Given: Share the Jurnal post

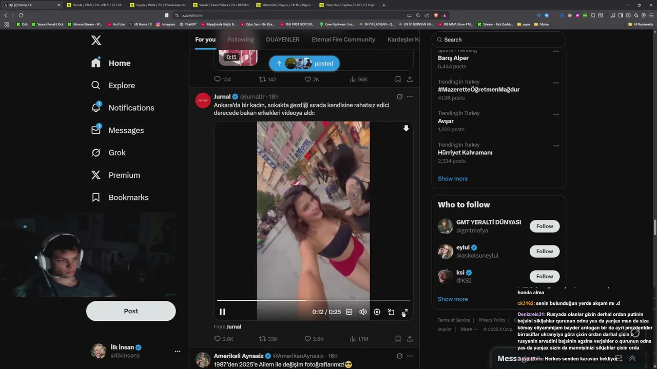Looking at the screenshot, I should [x=410, y=339].
